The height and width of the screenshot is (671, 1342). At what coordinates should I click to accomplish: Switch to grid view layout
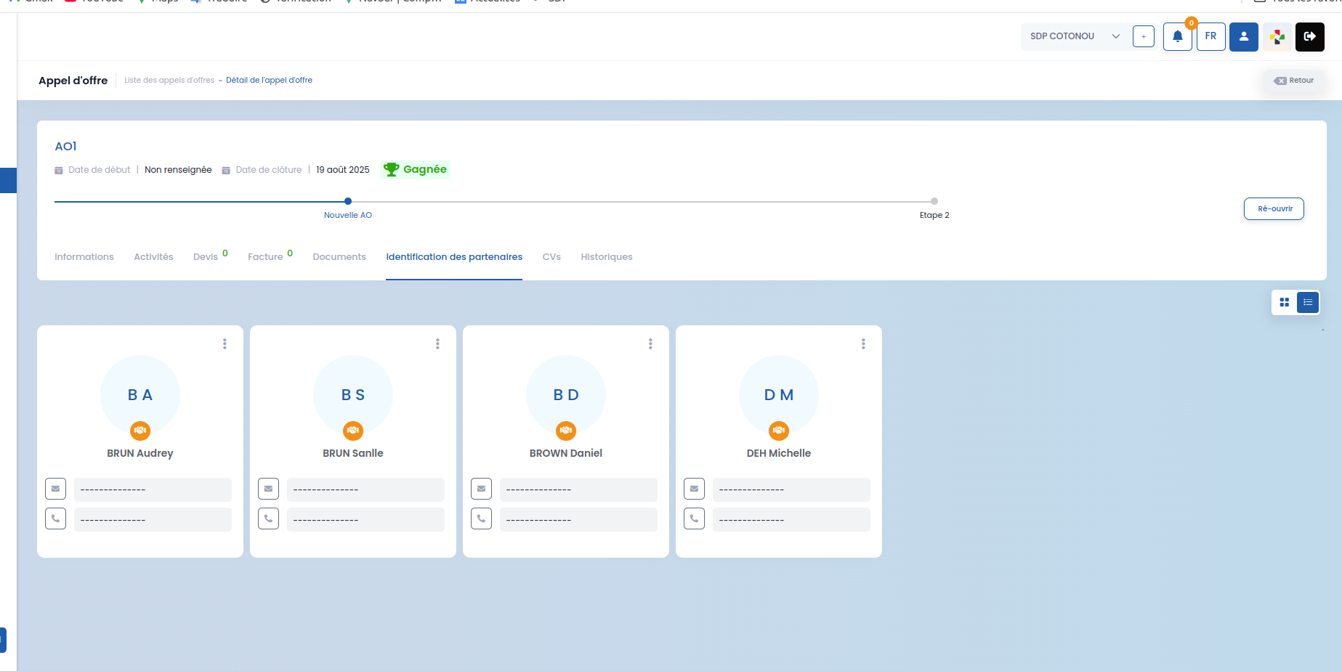(x=1285, y=302)
